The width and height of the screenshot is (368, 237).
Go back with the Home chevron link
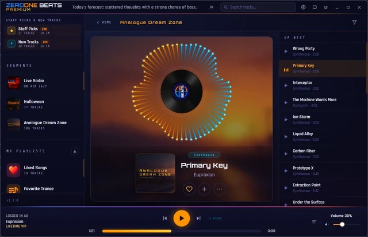point(104,22)
